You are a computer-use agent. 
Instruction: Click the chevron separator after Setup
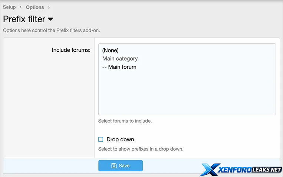click(21, 7)
